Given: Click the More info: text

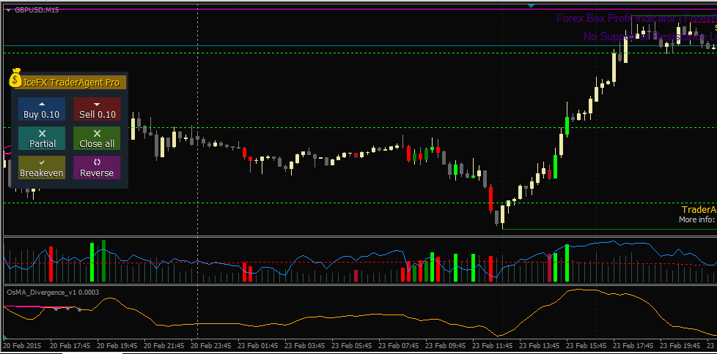Looking at the screenshot, I should pos(697,219).
